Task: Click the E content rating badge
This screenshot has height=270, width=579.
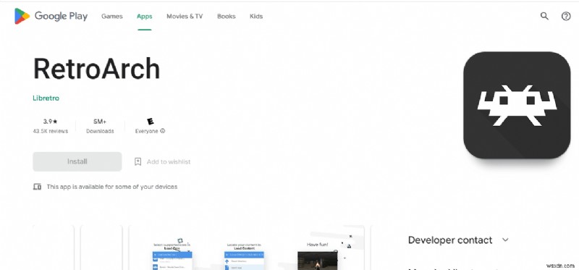Action: coord(151,121)
